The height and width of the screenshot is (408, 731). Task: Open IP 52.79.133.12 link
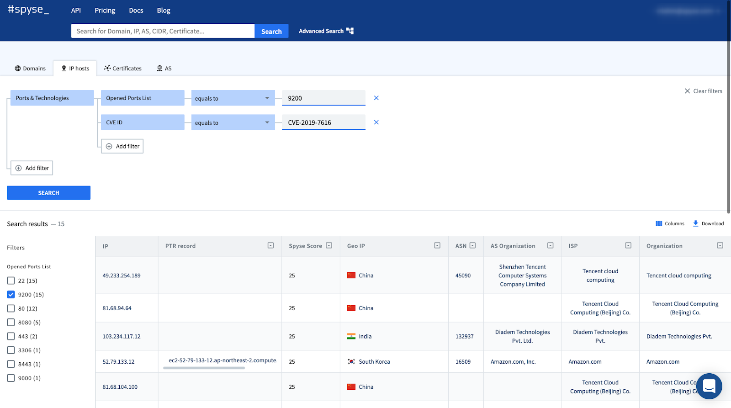click(x=118, y=361)
